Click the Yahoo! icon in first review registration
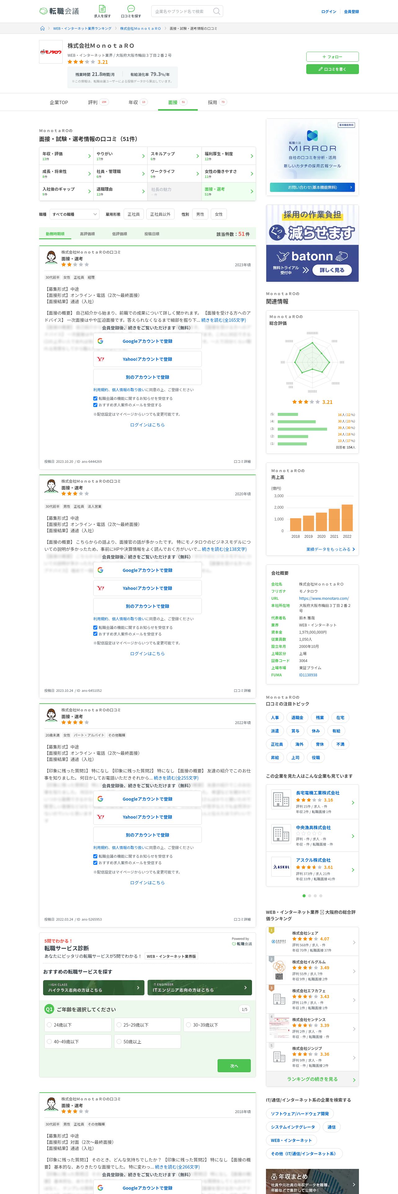 [100, 359]
